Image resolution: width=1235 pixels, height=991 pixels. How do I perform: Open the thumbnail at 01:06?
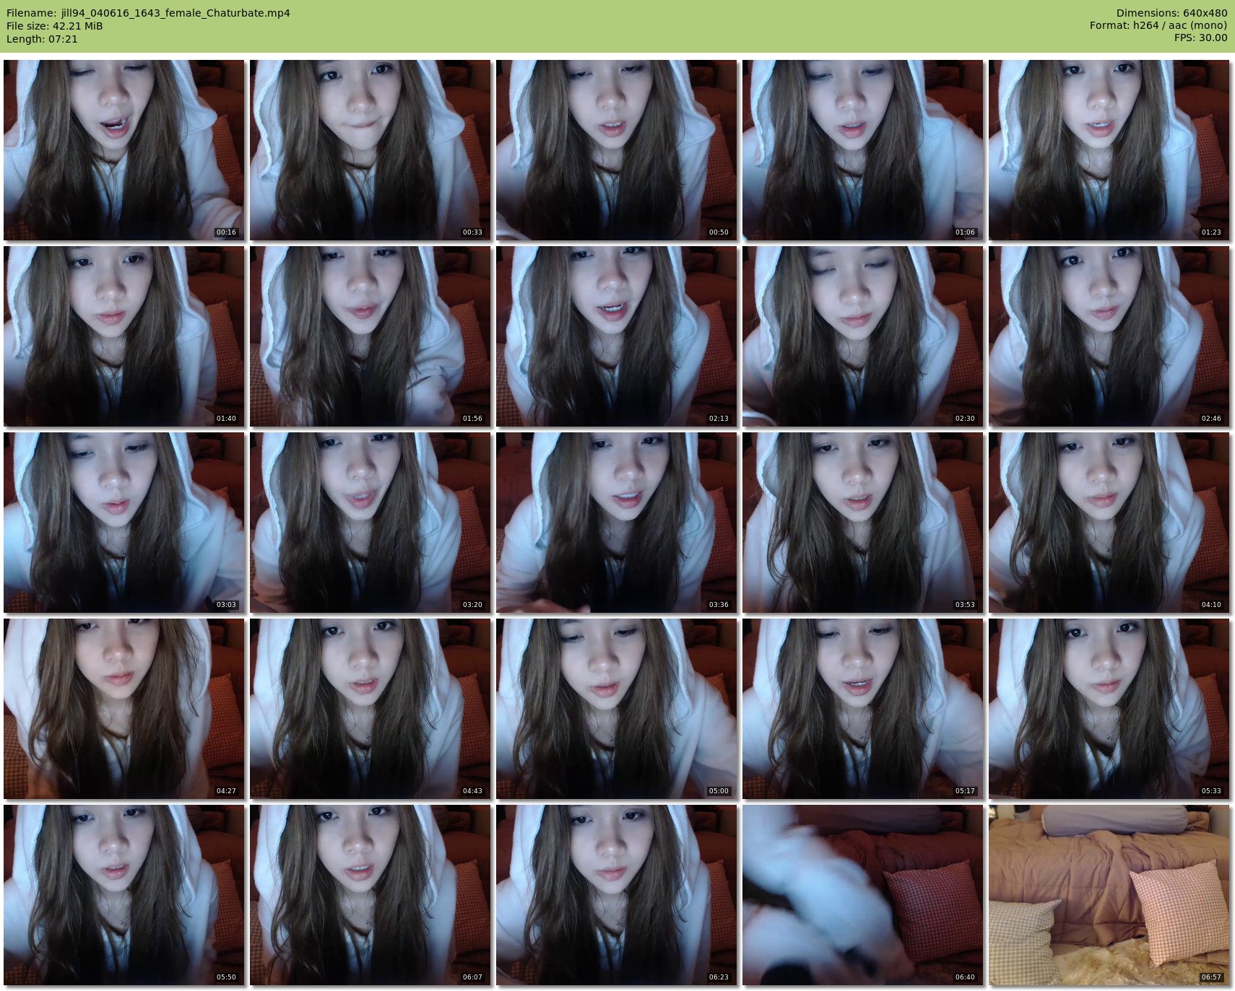862,149
